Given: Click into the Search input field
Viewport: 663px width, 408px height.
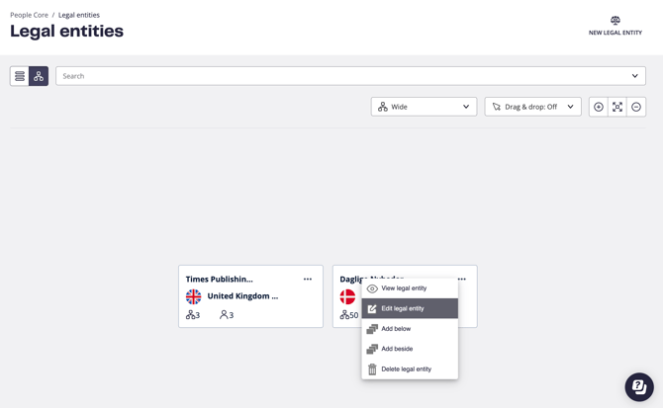Looking at the screenshot, I should click(336, 76).
